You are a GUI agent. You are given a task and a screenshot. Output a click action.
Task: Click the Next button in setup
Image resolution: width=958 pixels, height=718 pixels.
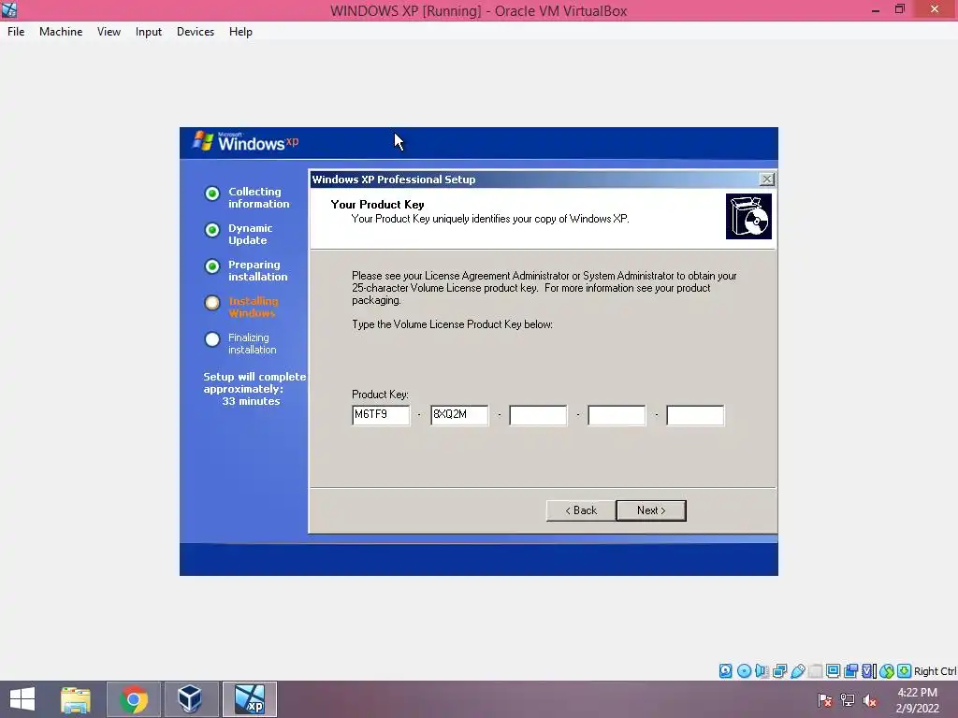point(651,510)
